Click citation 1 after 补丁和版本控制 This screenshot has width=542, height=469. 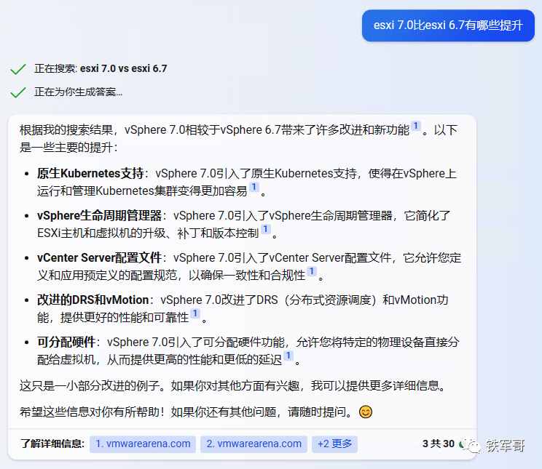click(x=265, y=229)
